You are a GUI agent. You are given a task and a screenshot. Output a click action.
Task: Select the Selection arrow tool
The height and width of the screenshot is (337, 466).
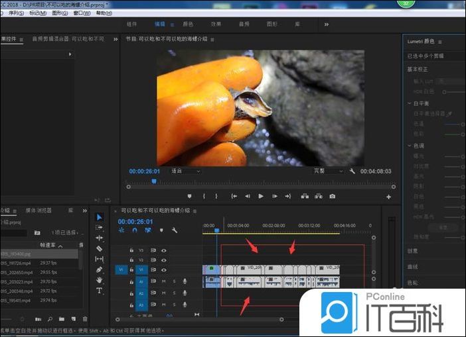[x=100, y=217]
